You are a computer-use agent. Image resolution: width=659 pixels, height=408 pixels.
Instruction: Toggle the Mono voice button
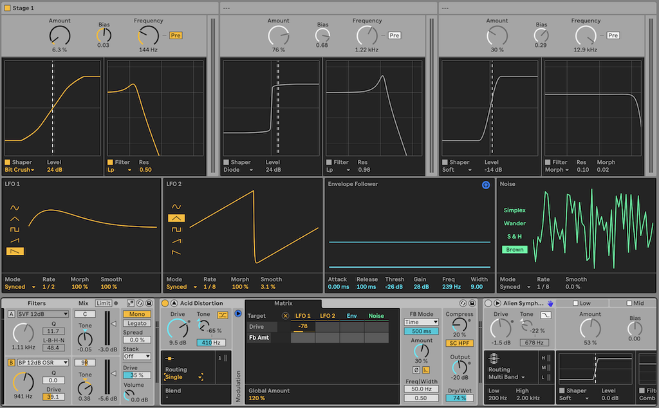click(x=136, y=314)
